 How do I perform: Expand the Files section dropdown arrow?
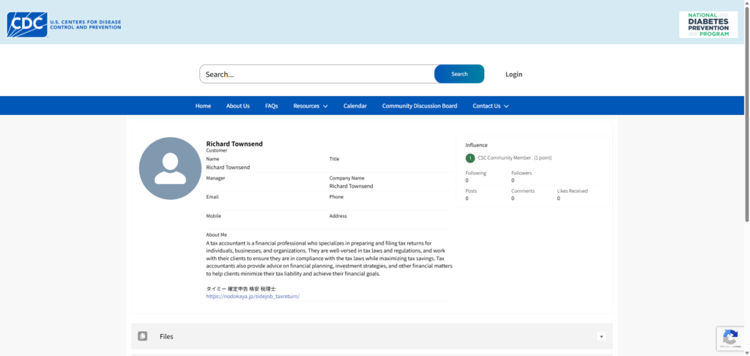pyautogui.click(x=601, y=336)
